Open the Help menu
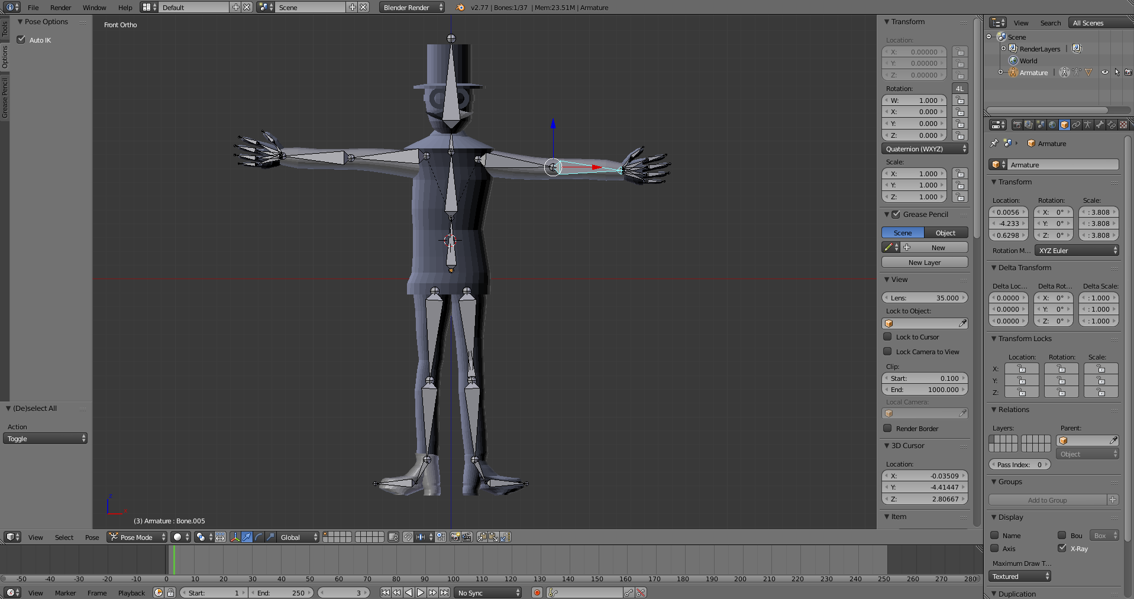Viewport: 1134px width, 599px height. point(125,7)
